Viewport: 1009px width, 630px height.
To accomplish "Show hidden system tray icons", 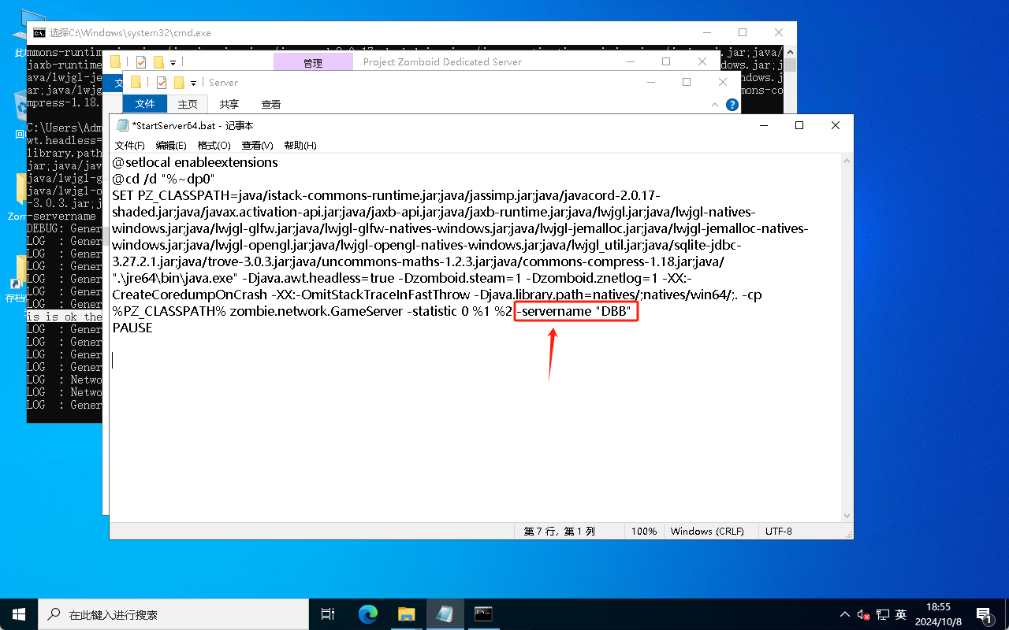I will point(847,614).
